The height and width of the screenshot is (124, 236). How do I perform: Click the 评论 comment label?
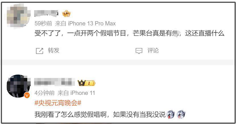point(153,51)
